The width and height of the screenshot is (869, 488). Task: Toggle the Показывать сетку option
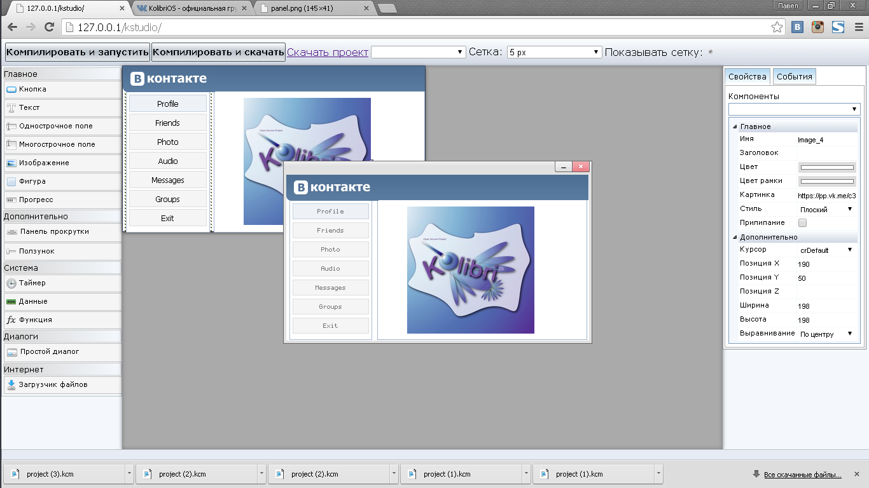coord(710,52)
